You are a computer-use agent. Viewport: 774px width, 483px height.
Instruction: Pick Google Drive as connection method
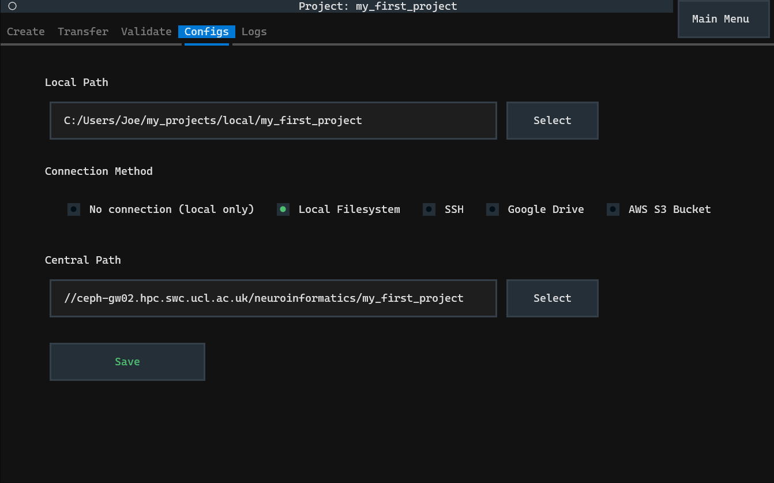click(x=493, y=209)
